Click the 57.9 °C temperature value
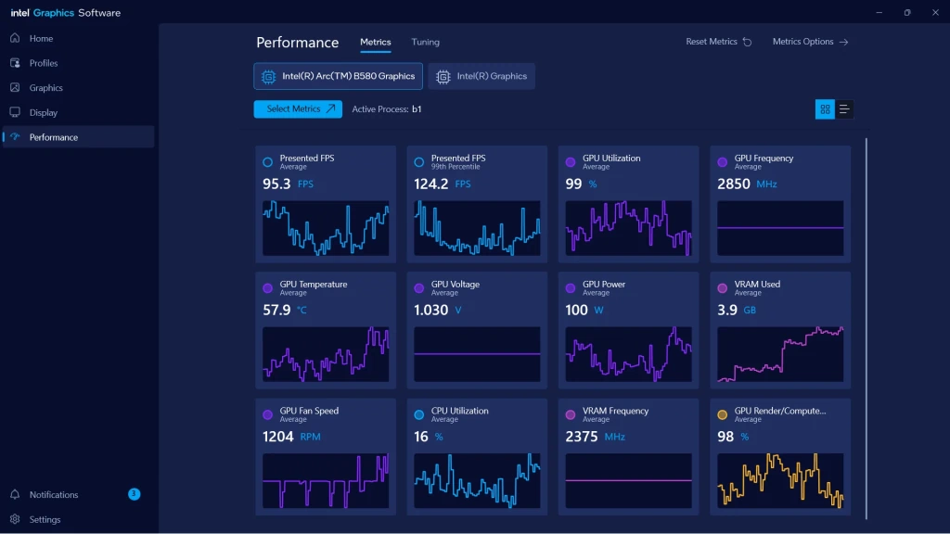This screenshot has width=950, height=534. 285,310
